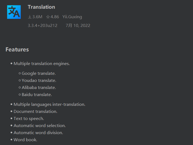Screen dimensions: 193x145
Task: Click the download count icon
Action: click(30, 17)
